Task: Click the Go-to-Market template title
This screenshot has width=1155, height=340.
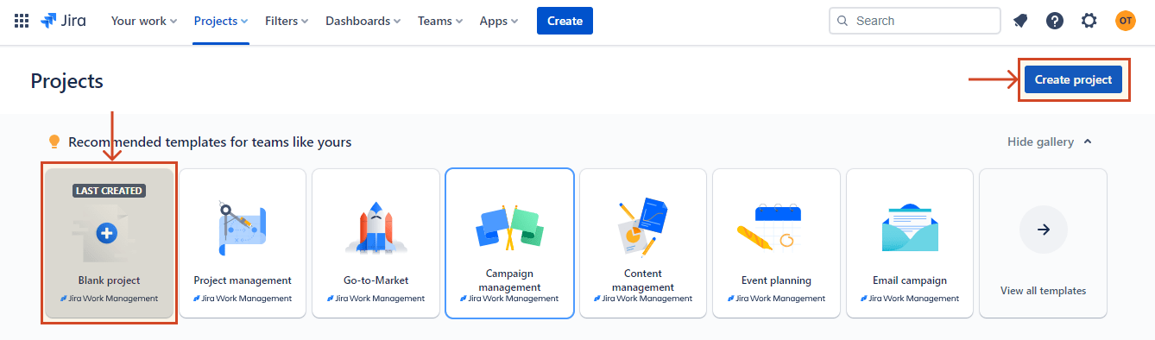Action: (x=376, y=280)
